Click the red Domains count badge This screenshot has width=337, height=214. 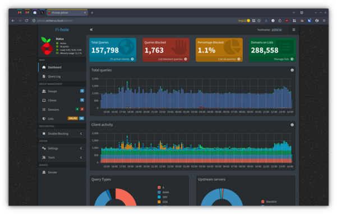click(82, 109)
